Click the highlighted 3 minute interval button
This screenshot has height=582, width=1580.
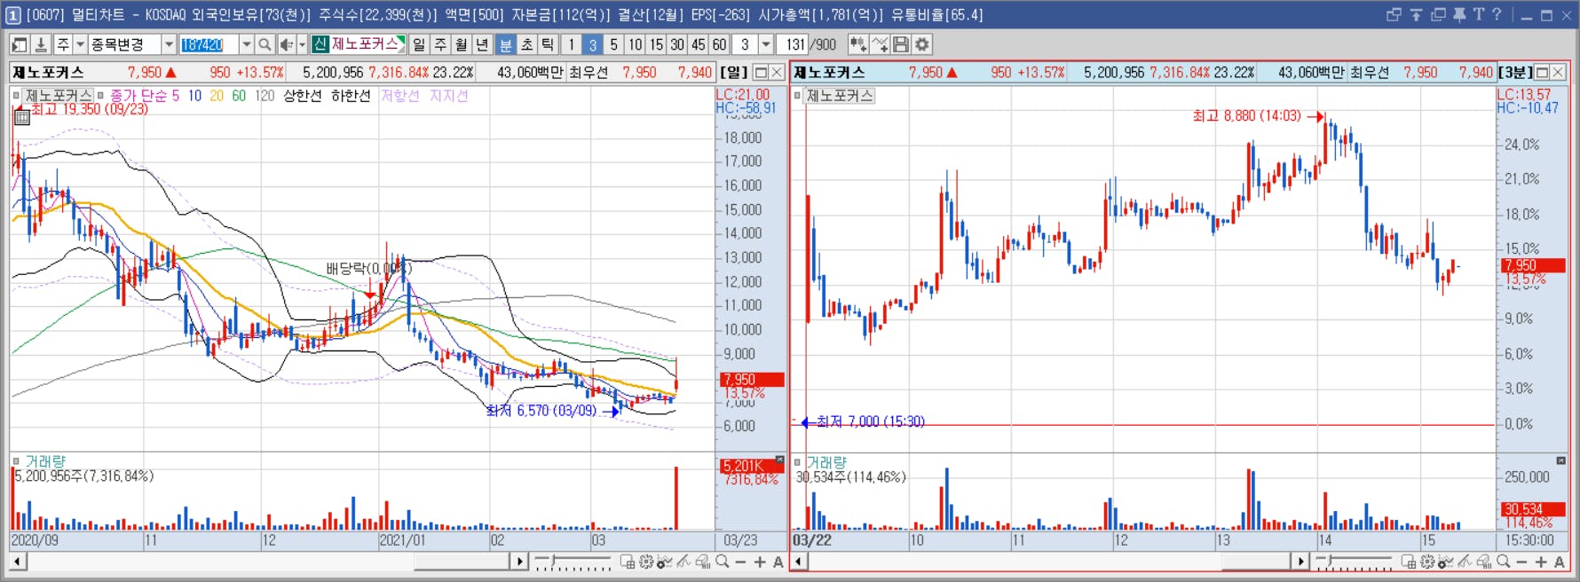pyautogui.click(x=593, y=44)
